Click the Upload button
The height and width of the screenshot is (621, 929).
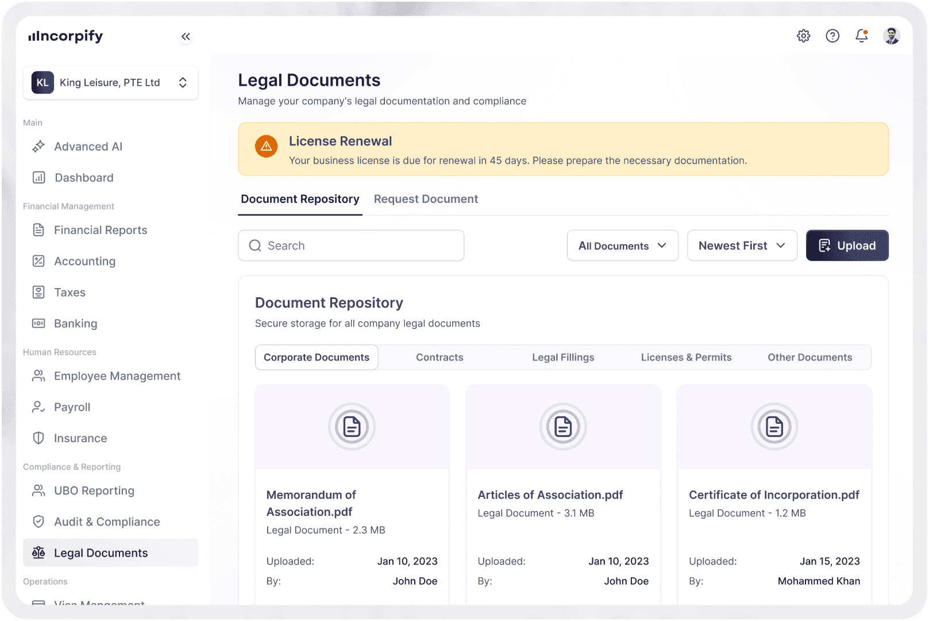(x=847, y=246)
